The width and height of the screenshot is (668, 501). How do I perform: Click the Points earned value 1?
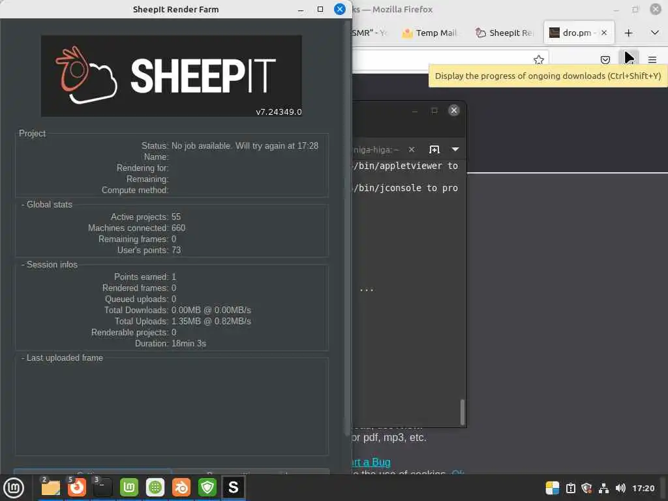tap(174, 277)
